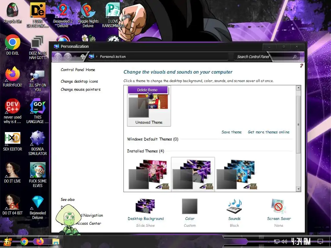The width and height of the screenshot is (331, 248).
Task: Launch Peggle Nights Deluxe desktop icon
Action: click(88, 15)
